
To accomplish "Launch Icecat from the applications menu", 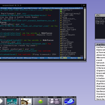I will [x=100, y=73].
